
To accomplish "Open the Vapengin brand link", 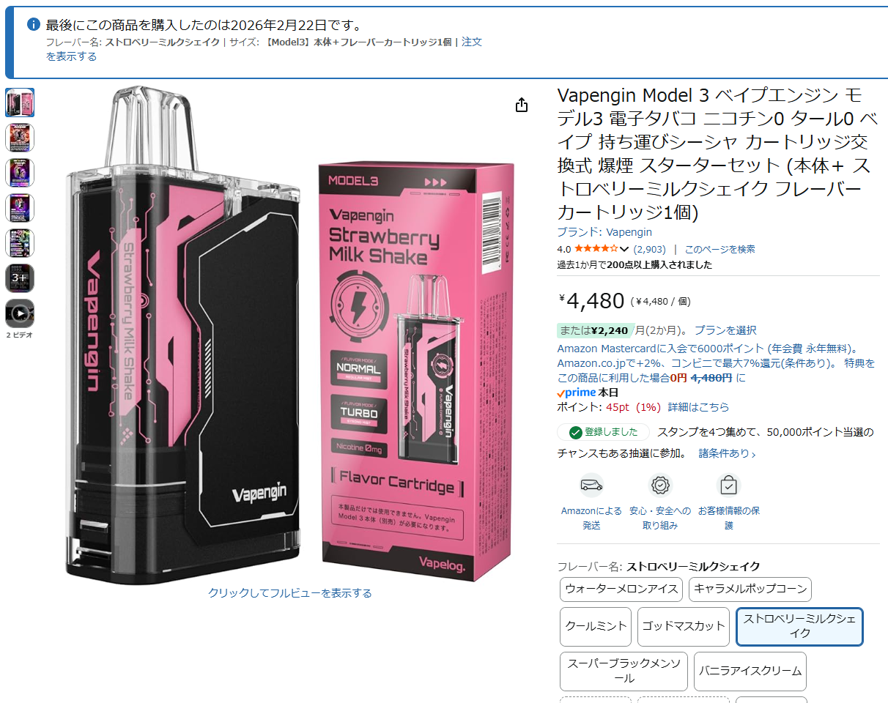I will [x=629, y=232].
